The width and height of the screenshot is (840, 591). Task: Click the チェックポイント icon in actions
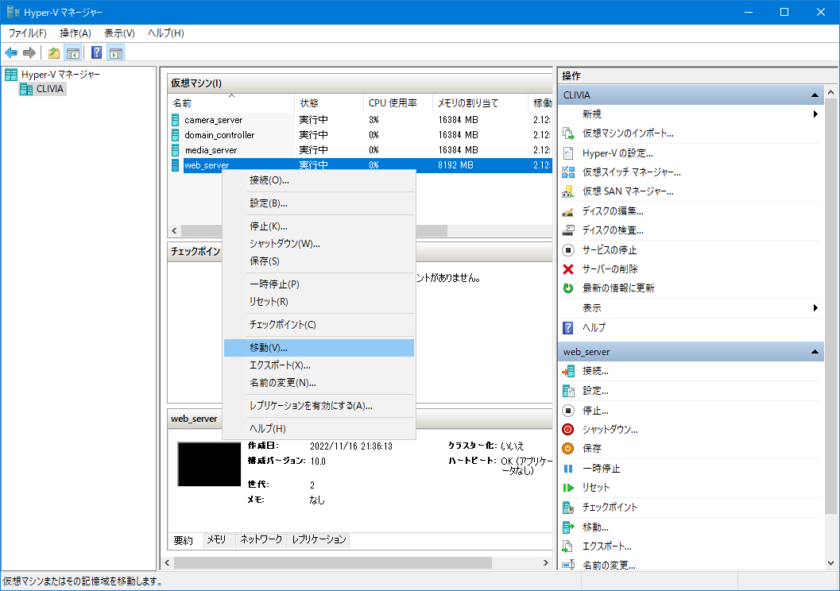(568, 507)
